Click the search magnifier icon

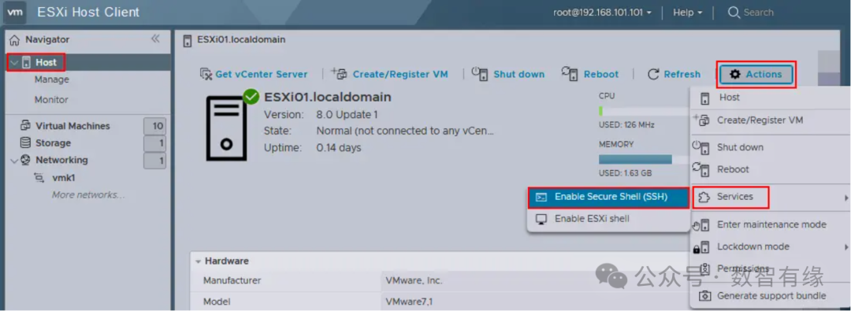pyautogui.click(x=734, y=12)
